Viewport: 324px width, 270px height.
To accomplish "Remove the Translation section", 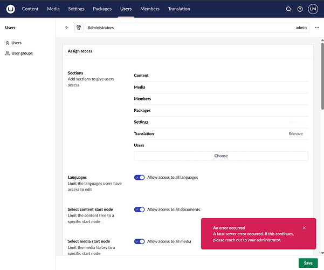I will coord(295,134).
